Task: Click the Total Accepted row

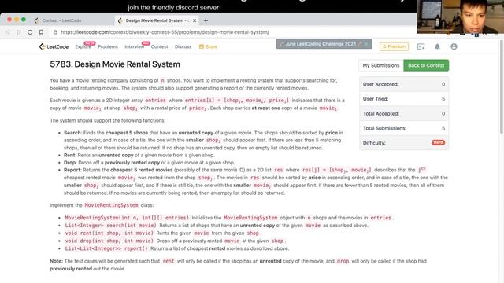Action: pyautogui.click(x=404, y=113)
